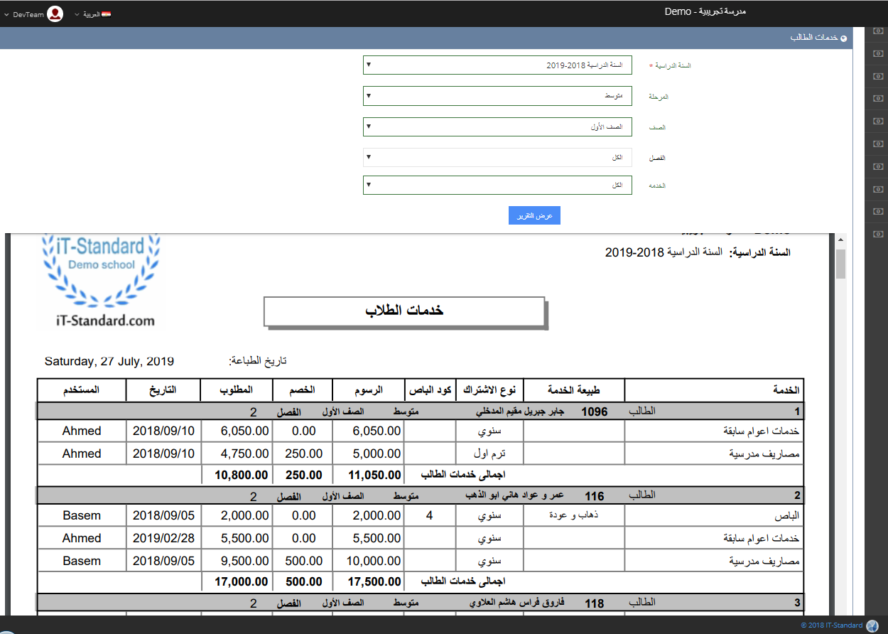Open the DevTeam account menu
The image size is (888, 634).
pos(27,14)
